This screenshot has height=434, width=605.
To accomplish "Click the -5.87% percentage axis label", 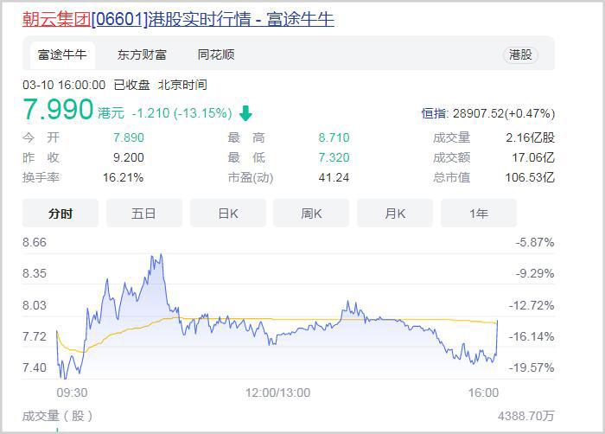I will pos(535,242).
